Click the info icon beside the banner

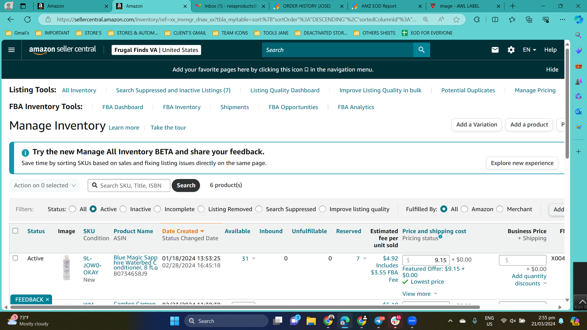[x=25, y=153]
